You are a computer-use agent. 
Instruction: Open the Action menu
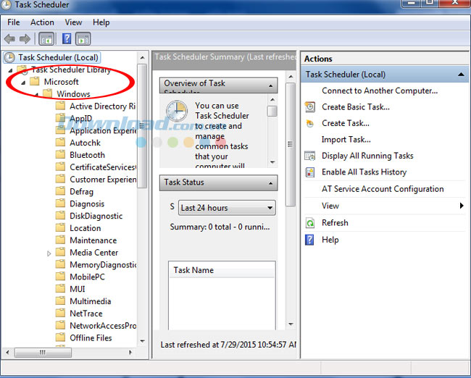click(42, 22)
